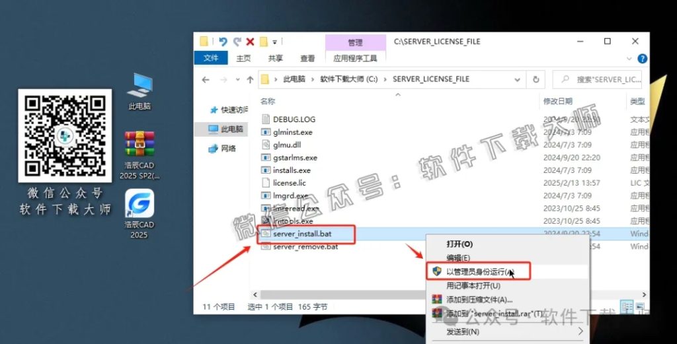
Task: Select the glmu.dll file
Action: pyautogui.click(x=287, y=145)
